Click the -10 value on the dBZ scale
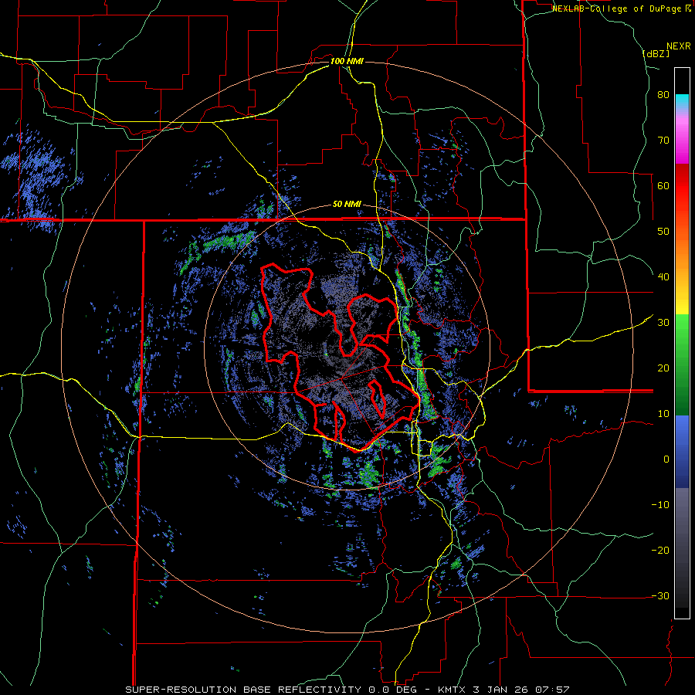Screen dimensions: 695x695 click(x=660, y=505)
